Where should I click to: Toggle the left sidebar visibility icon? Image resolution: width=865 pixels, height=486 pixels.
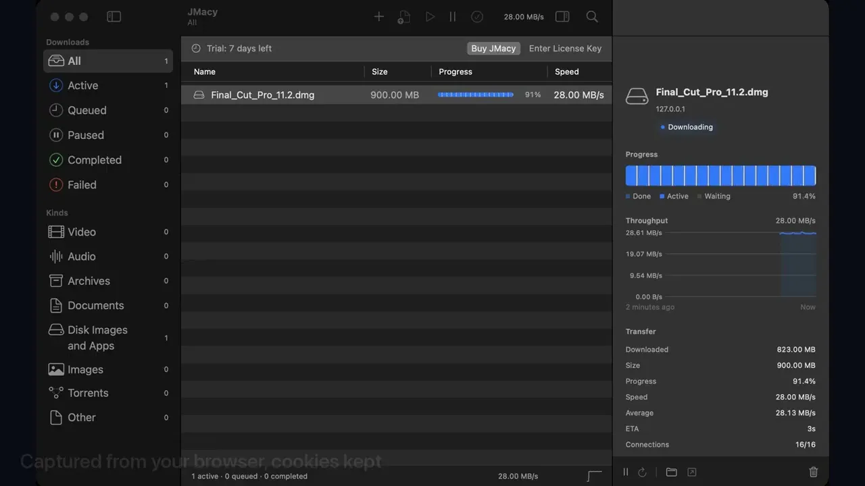tap(114, 17)
